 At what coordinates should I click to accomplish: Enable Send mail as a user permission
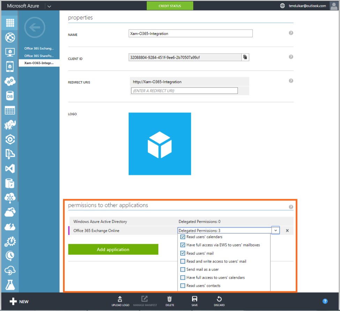183,269
